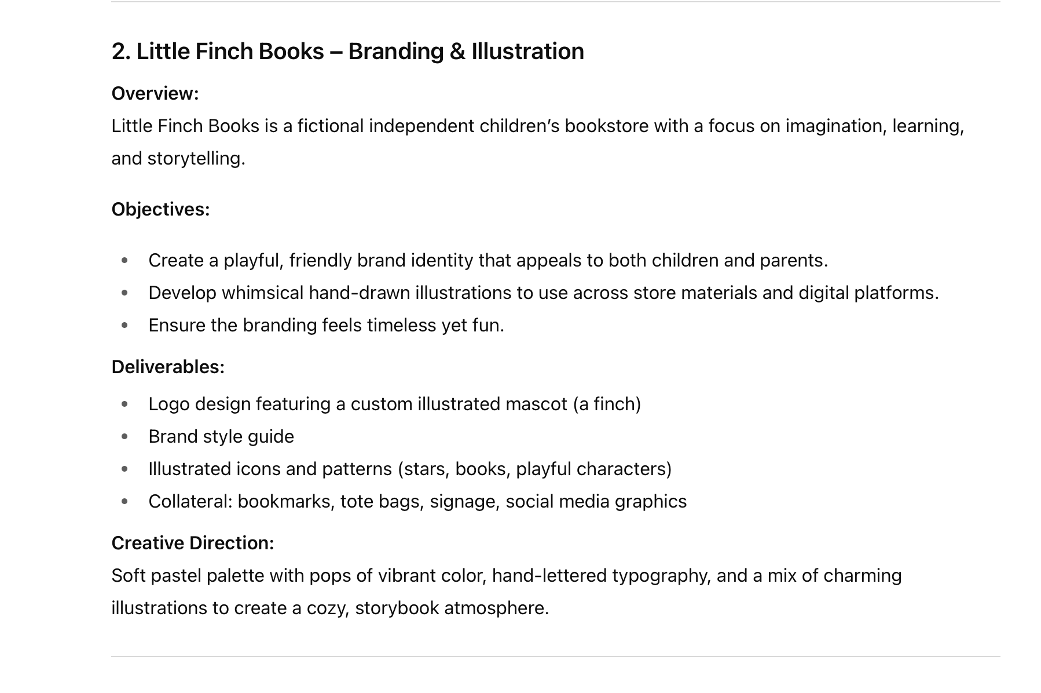Click the bold Objectives label
This screenshot has height=693, width=1041.
(x=160, y=209)
